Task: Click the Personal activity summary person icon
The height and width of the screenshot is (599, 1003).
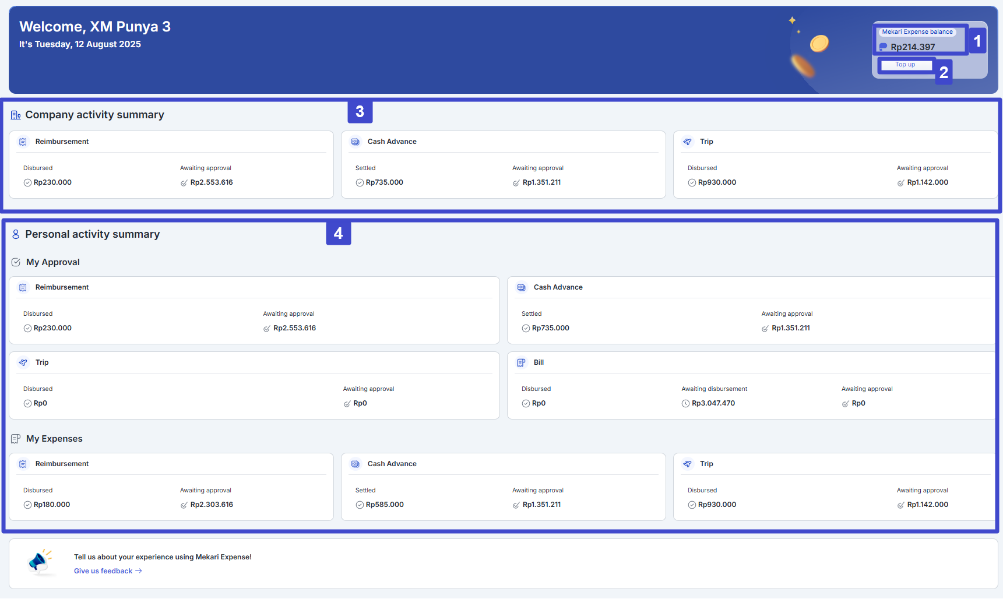Action: coord(16,234)
